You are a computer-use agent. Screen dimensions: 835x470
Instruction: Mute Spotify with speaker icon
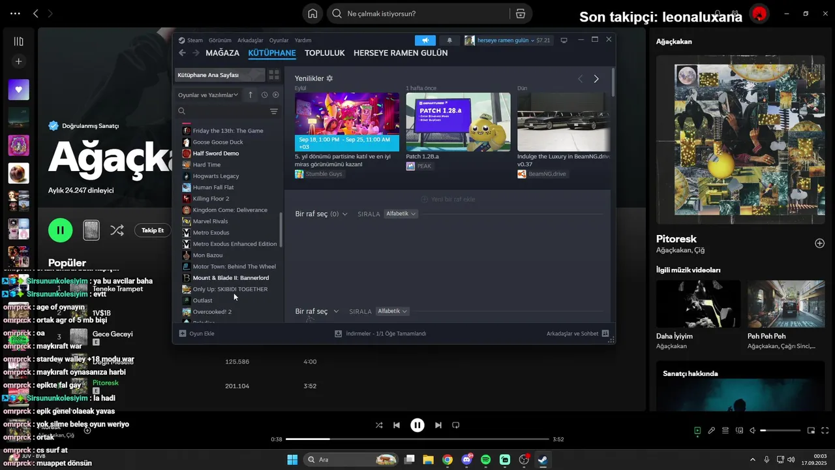[x=752, y=431]
